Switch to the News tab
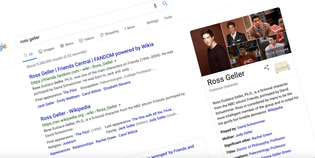 click(x=67, y=44)
